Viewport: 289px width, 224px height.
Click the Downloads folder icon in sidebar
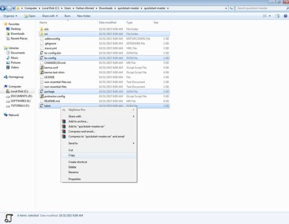click(8, 33)
